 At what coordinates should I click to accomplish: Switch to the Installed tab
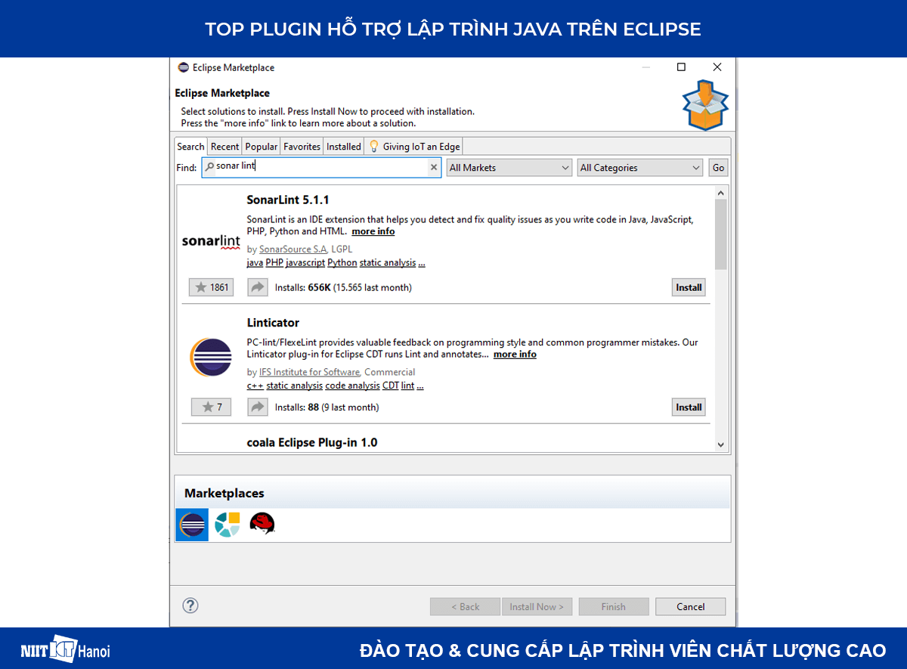click(x=343, y=146)
